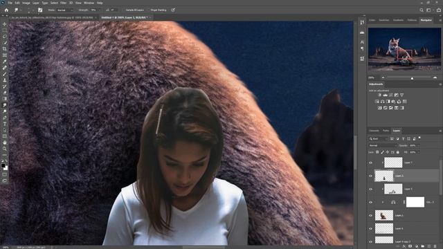Switch to the Navigator tab
Screen dimensions: 443x249
pyautogui.click(x=426, y=20)
